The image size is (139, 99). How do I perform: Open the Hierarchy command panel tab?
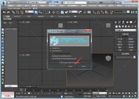(x=123, y=22)
